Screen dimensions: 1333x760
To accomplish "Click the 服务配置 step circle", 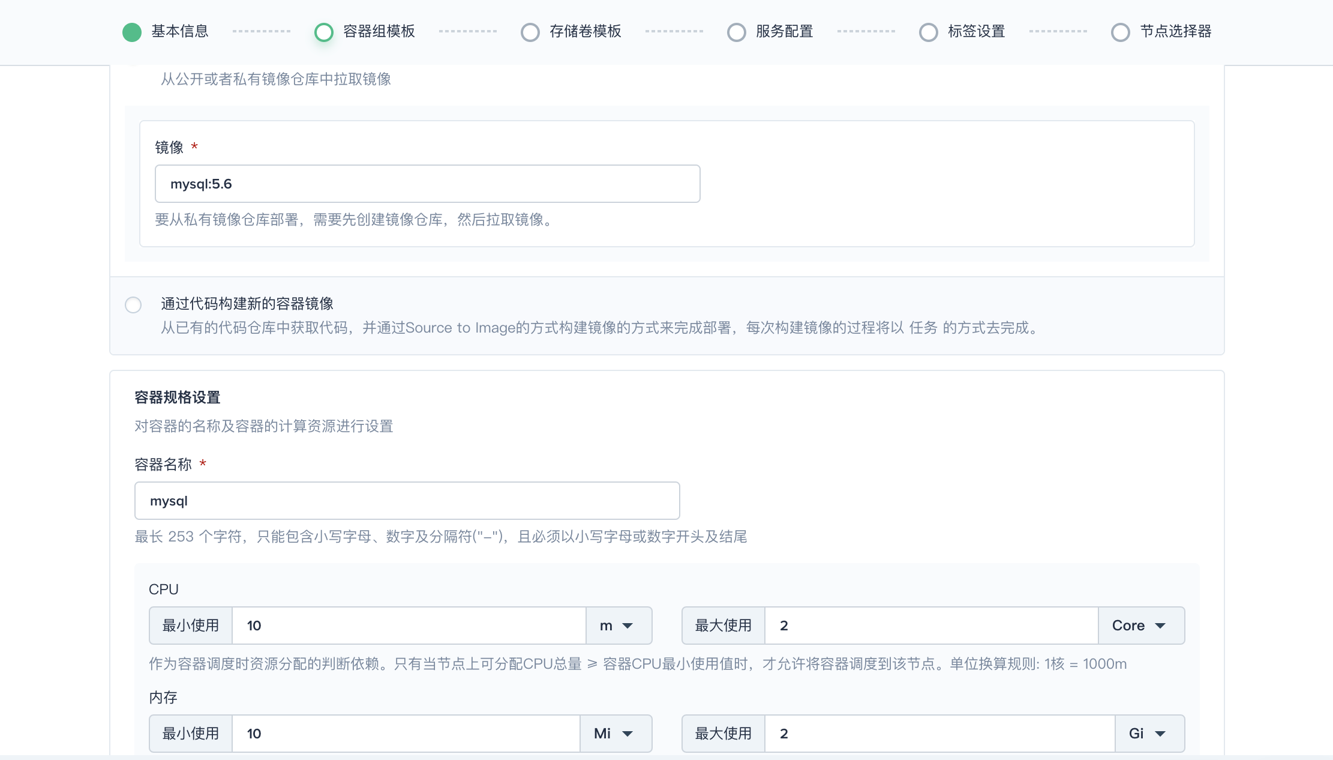I will click(x=736, y=32).
